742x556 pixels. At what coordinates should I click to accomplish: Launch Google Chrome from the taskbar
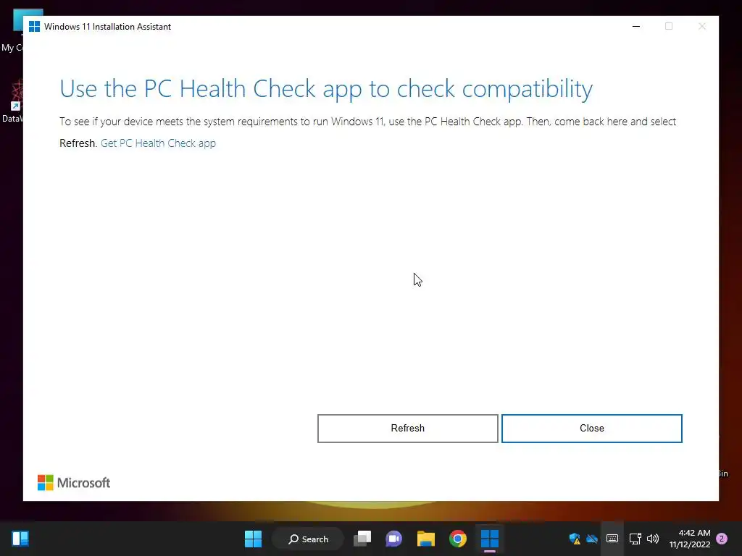[x=458, y=539]
